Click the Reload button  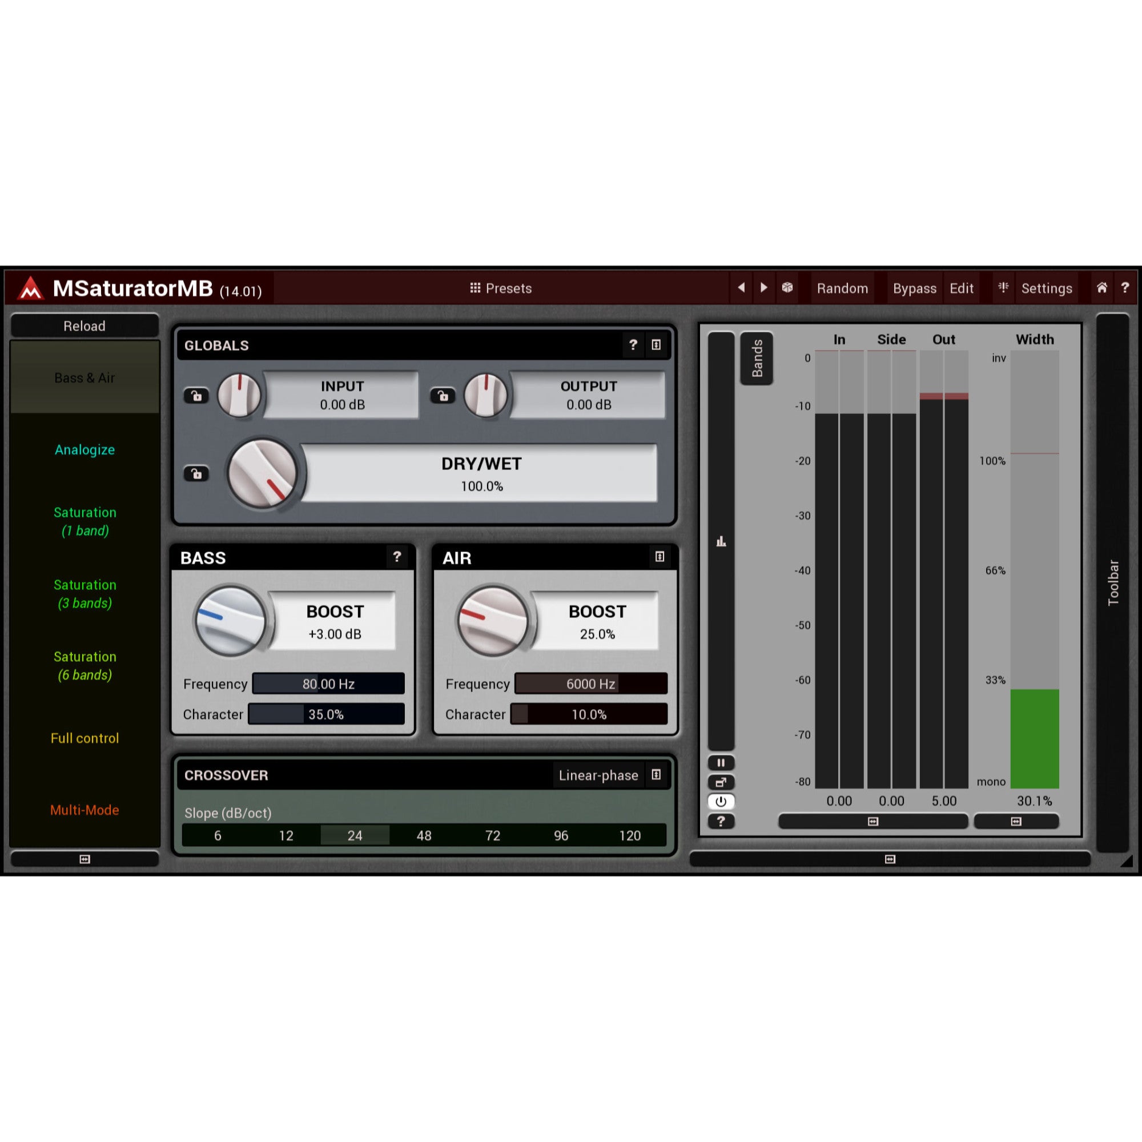coord(85,325)
